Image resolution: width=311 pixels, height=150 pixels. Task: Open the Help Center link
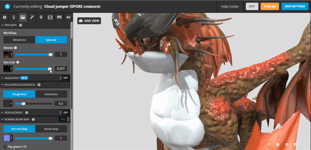[230, 6]
